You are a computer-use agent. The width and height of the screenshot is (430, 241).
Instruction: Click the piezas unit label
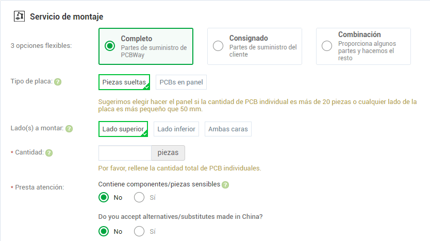[168, 153]
